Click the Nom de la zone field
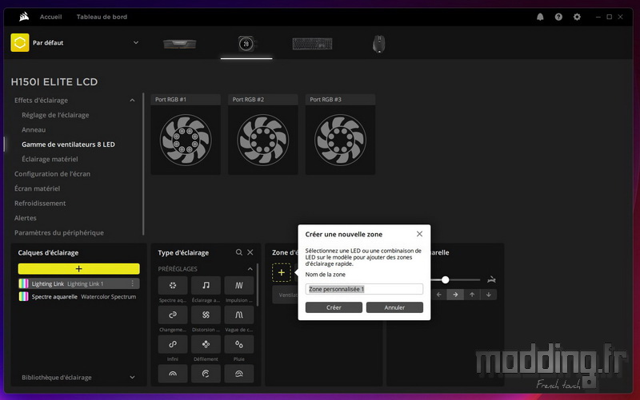 tap(364, 289)
